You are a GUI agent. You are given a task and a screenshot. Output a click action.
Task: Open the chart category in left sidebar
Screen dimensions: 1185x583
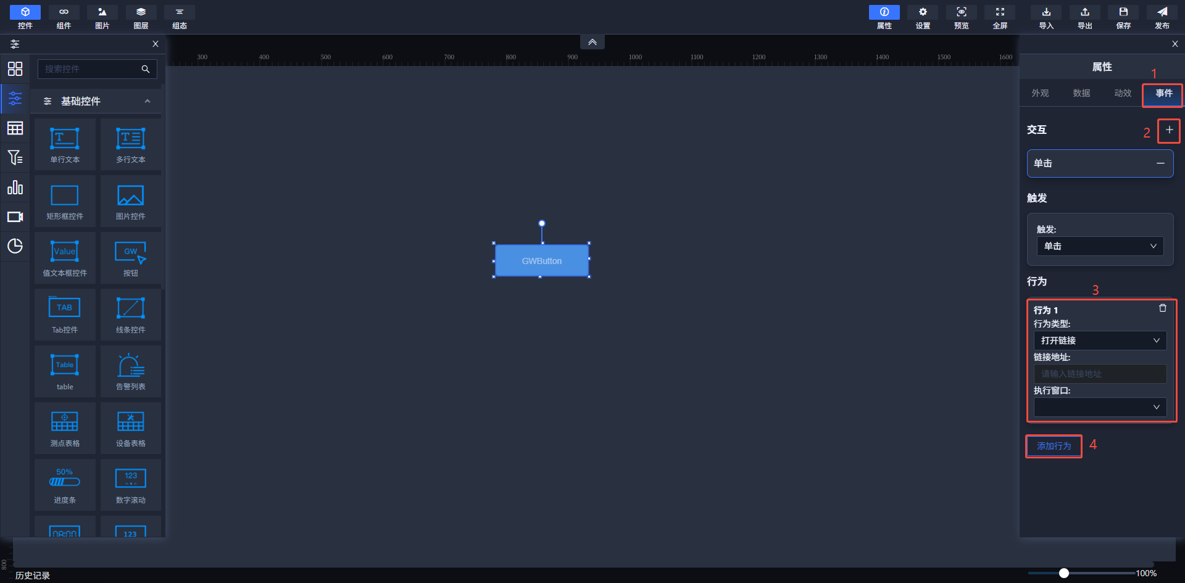[15, 187]
